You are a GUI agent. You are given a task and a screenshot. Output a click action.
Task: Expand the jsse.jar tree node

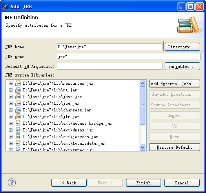coord(11,97)
